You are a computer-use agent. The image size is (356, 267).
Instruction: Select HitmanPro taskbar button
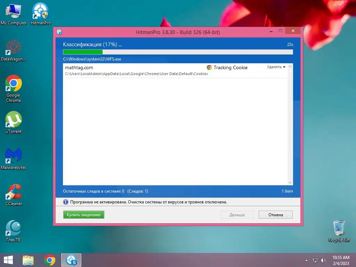[x=71, y=260]
